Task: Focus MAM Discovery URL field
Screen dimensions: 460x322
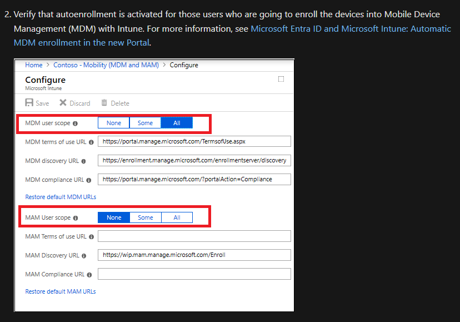Action: pos(194,255)
